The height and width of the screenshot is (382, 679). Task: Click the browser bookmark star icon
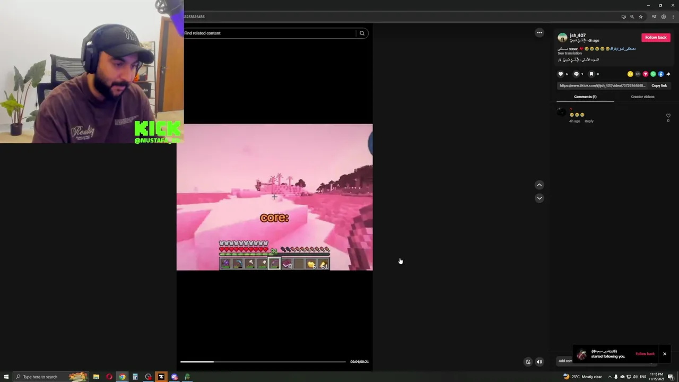(640, 16)
